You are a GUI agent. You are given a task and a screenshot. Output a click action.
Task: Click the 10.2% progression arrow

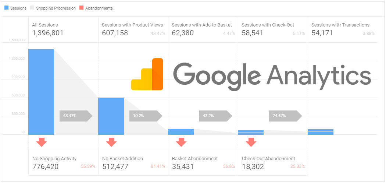pos(146,116)
